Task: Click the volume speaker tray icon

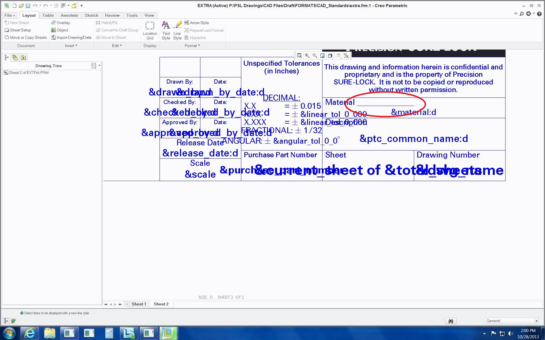Action: pyautogui.click(x=511, y=333)
